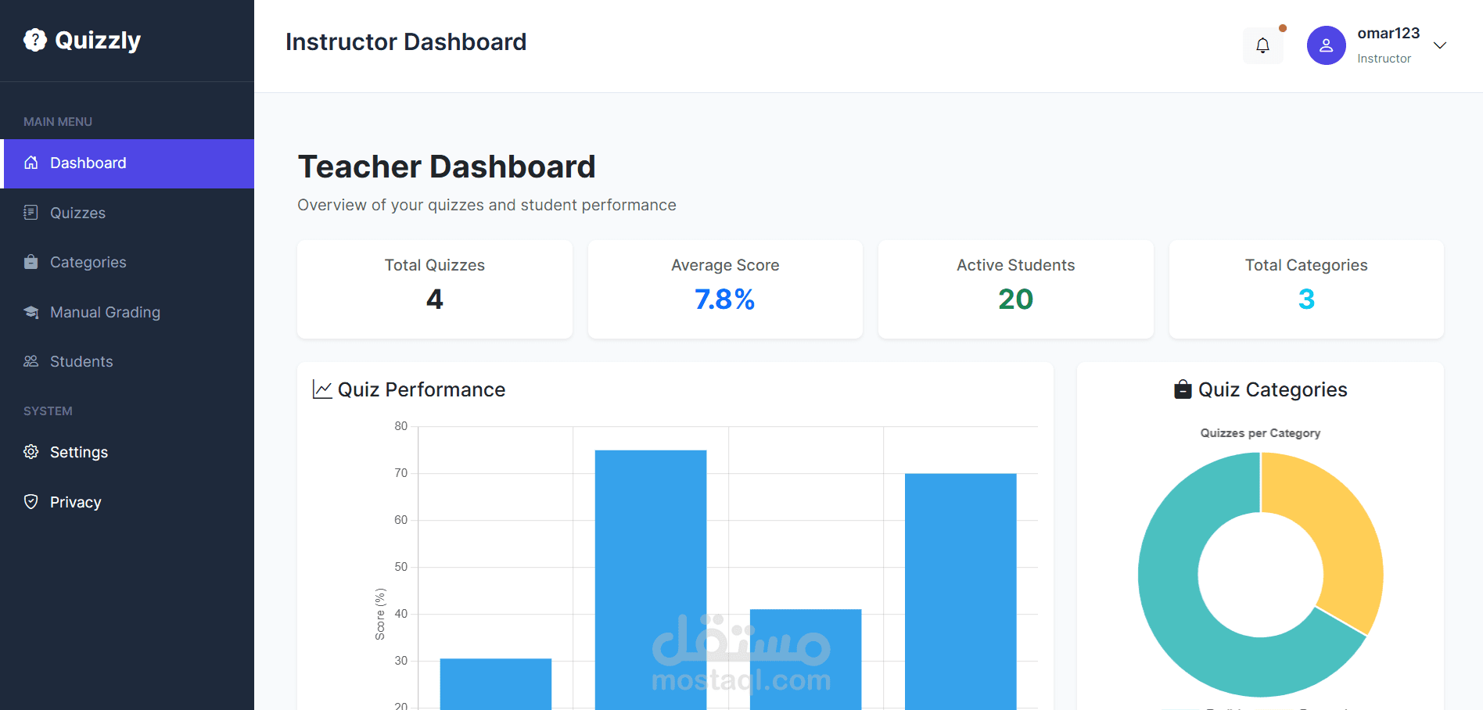
Task: Click the Active Students 20 card
Action: 1016,289
